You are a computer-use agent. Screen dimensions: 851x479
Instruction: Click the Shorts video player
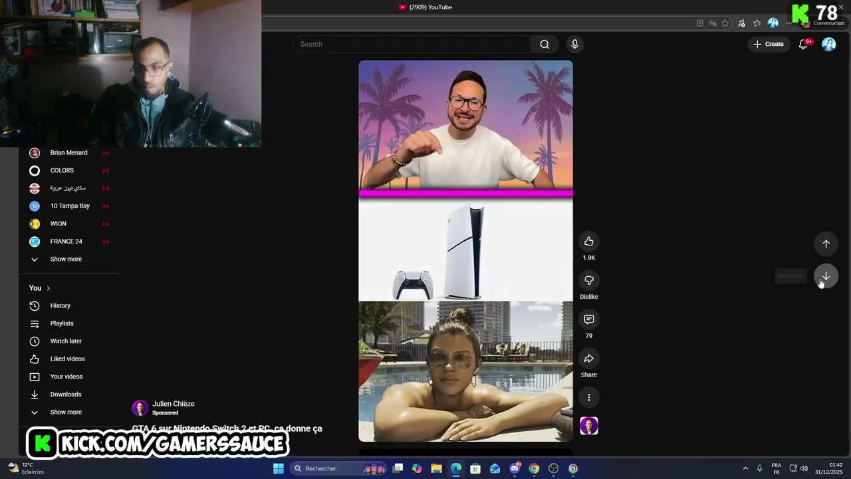465,251
